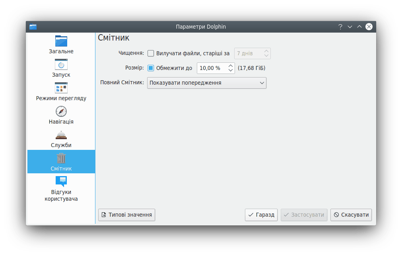Click the help question mark in title bar

340,27
